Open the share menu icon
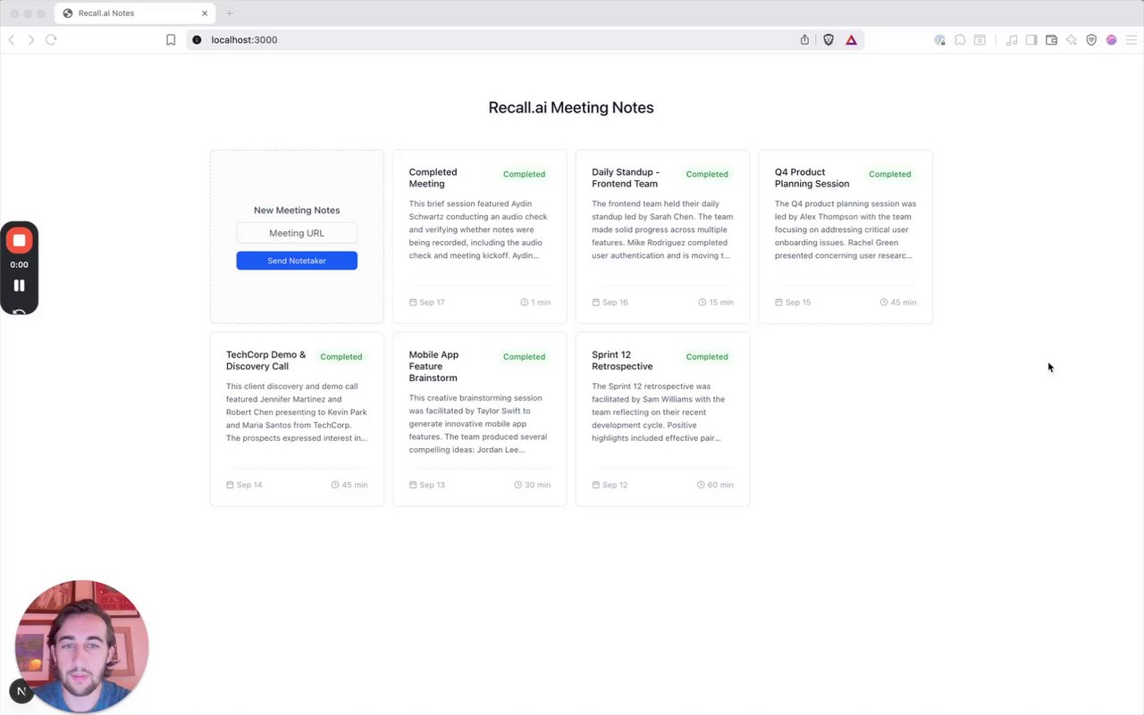1144x715 pixels. [804, 40]
